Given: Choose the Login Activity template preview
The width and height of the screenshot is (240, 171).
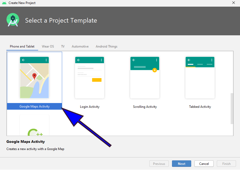Looking at the screenshot, I should [90, 78].
